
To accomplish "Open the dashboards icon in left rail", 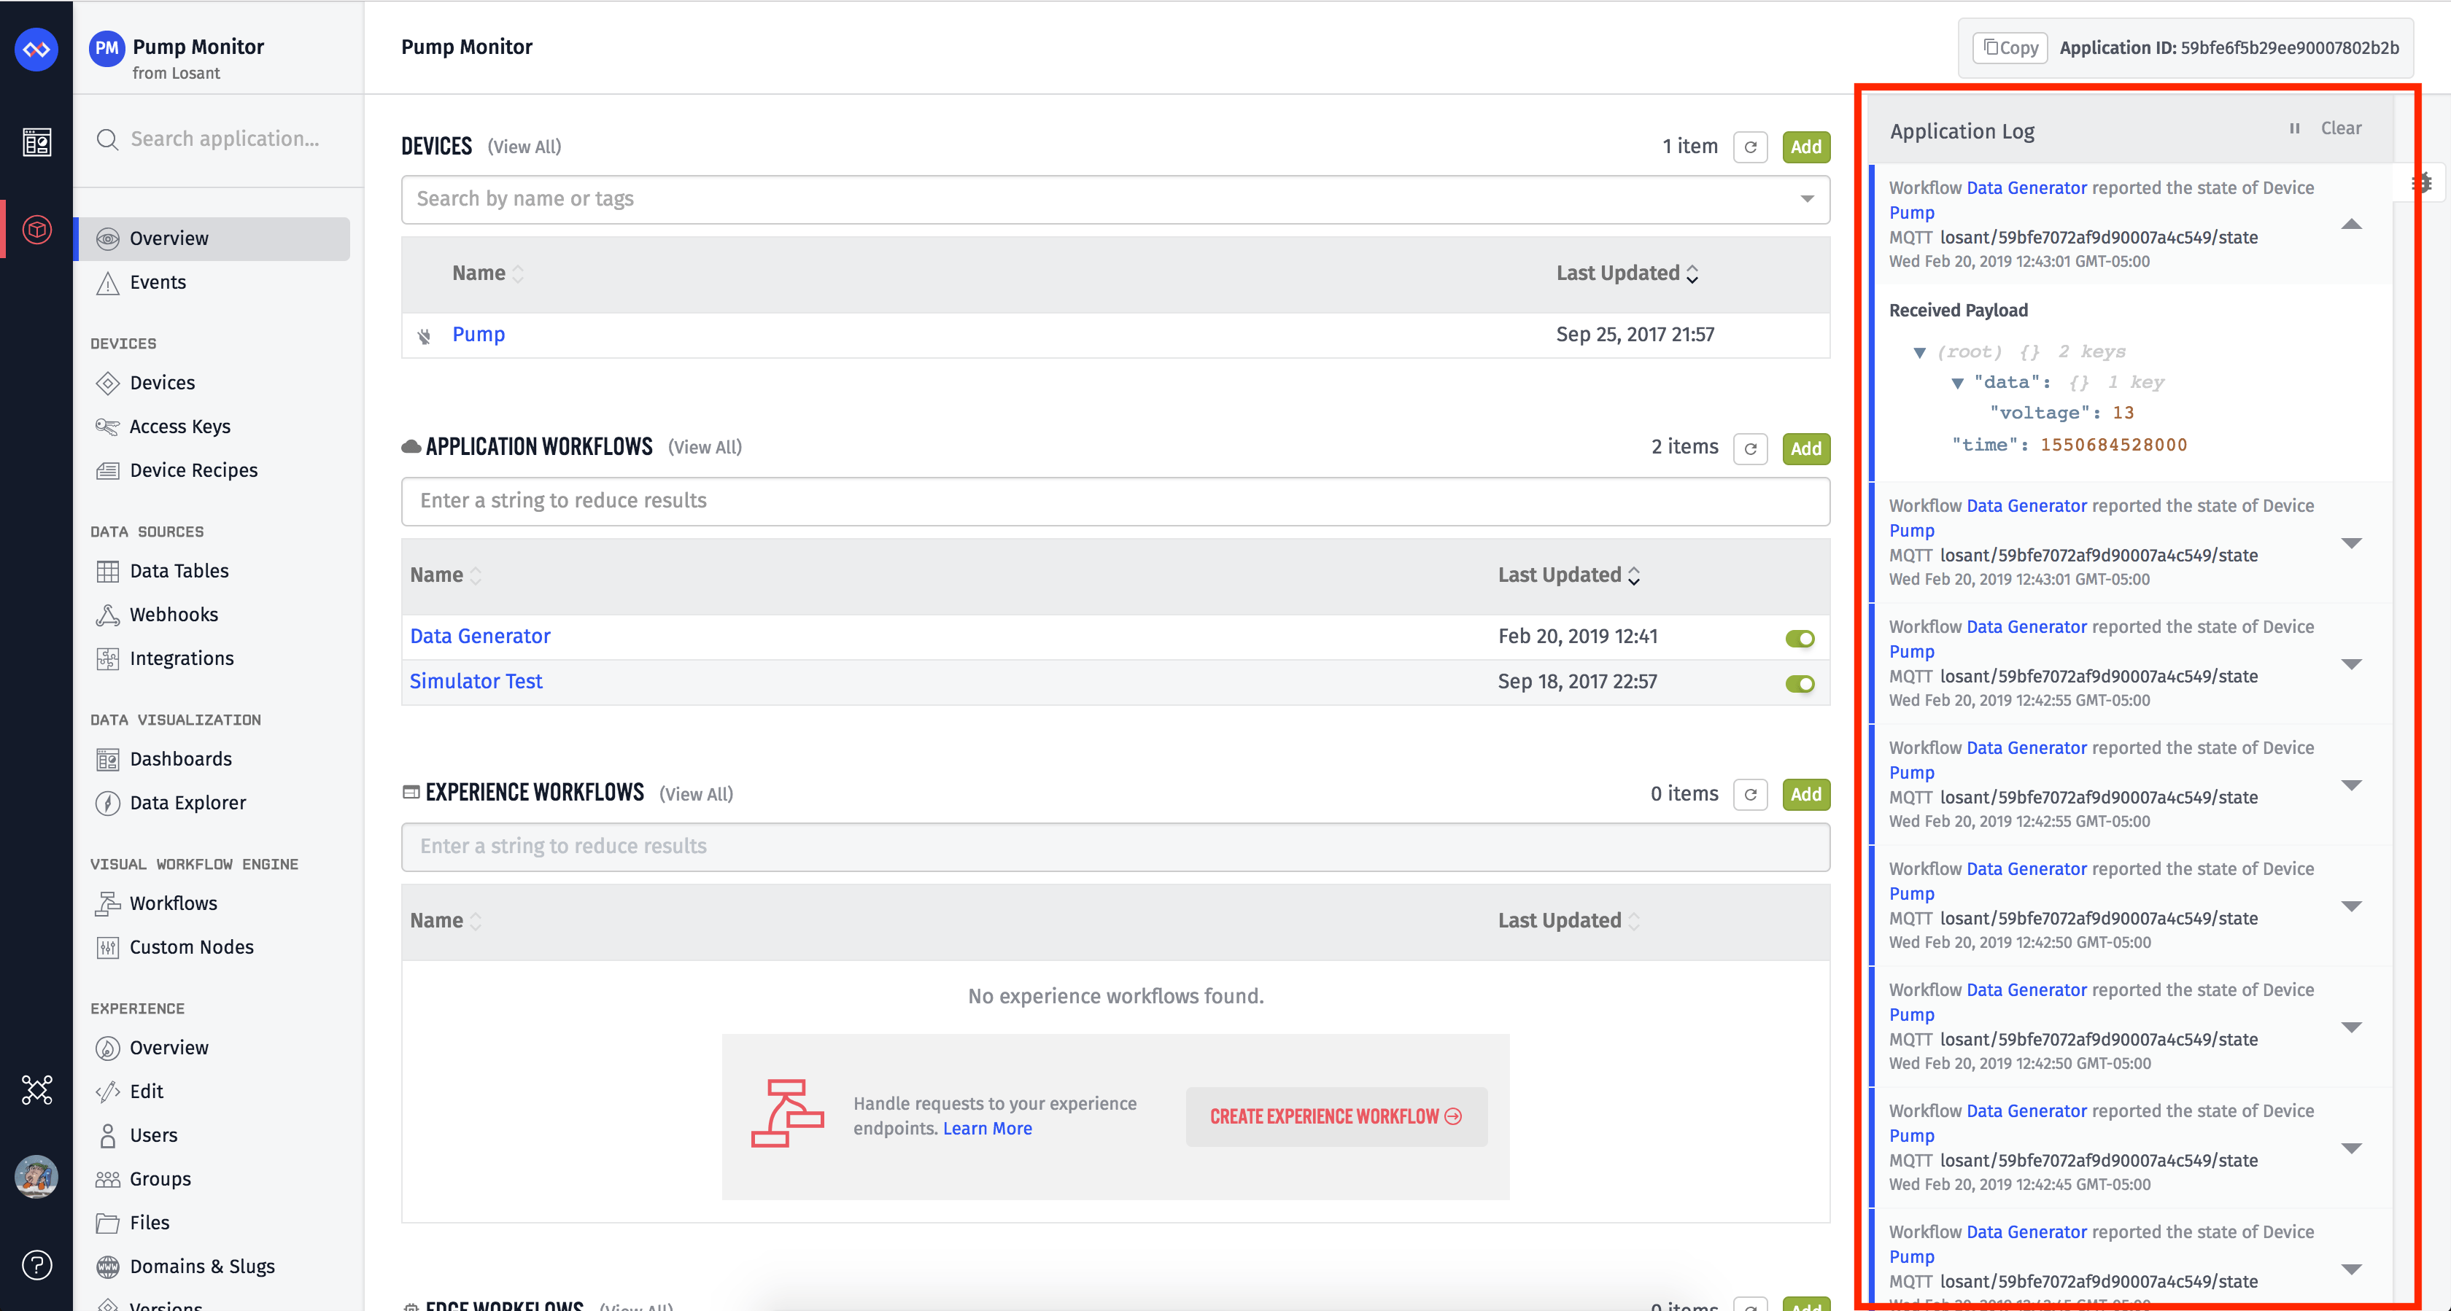I will point(36,143).
